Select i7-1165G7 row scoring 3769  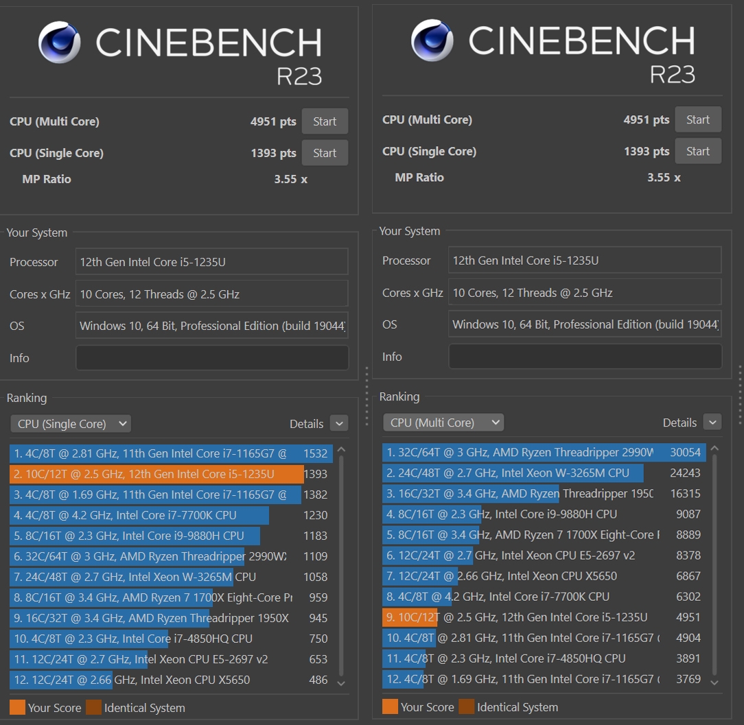(x=544, y=679)
